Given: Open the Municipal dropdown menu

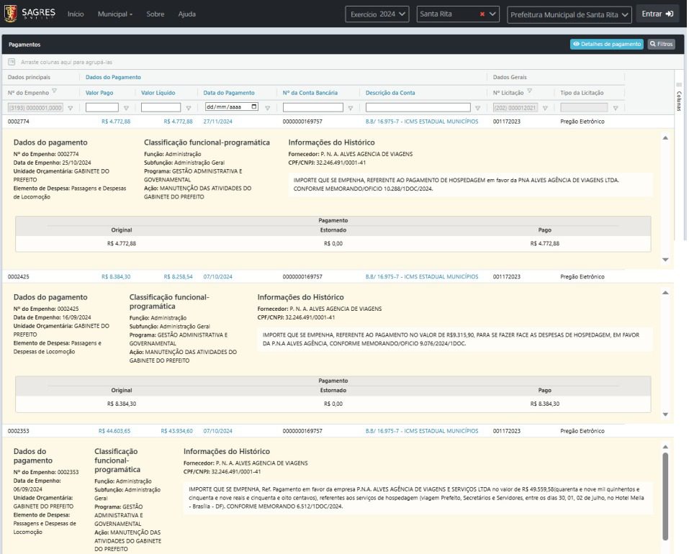Looking at the screenshot, I should point(114,14).
